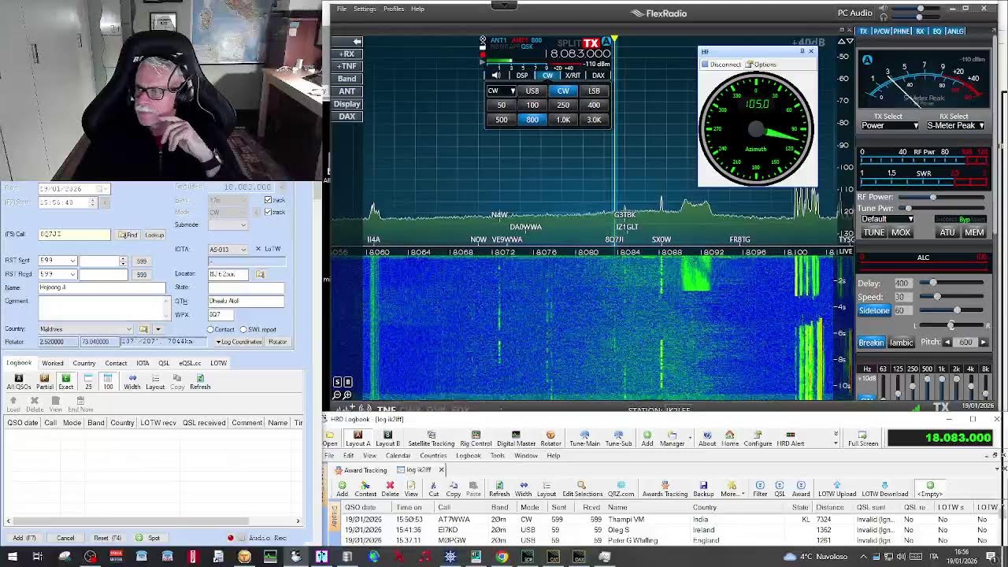
Task: Toggle the TUNE button
Action: pos(873,232)
